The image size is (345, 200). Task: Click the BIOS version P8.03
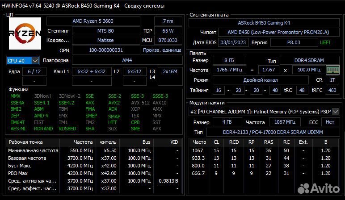pyautogui.click(x=294, y=42)
